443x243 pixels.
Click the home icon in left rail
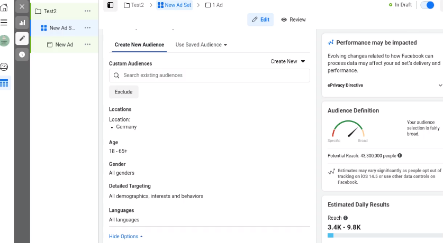4,7
